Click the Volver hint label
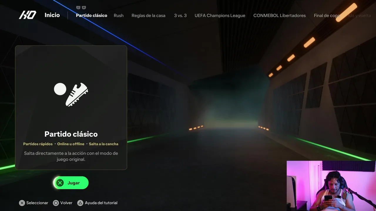The image size is (376, 211). [66, 203]
